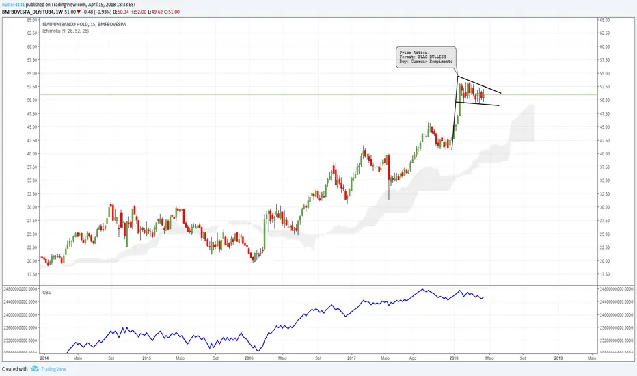
Task: Click the 'Ago' label on time axis
Action: (413, 358)
